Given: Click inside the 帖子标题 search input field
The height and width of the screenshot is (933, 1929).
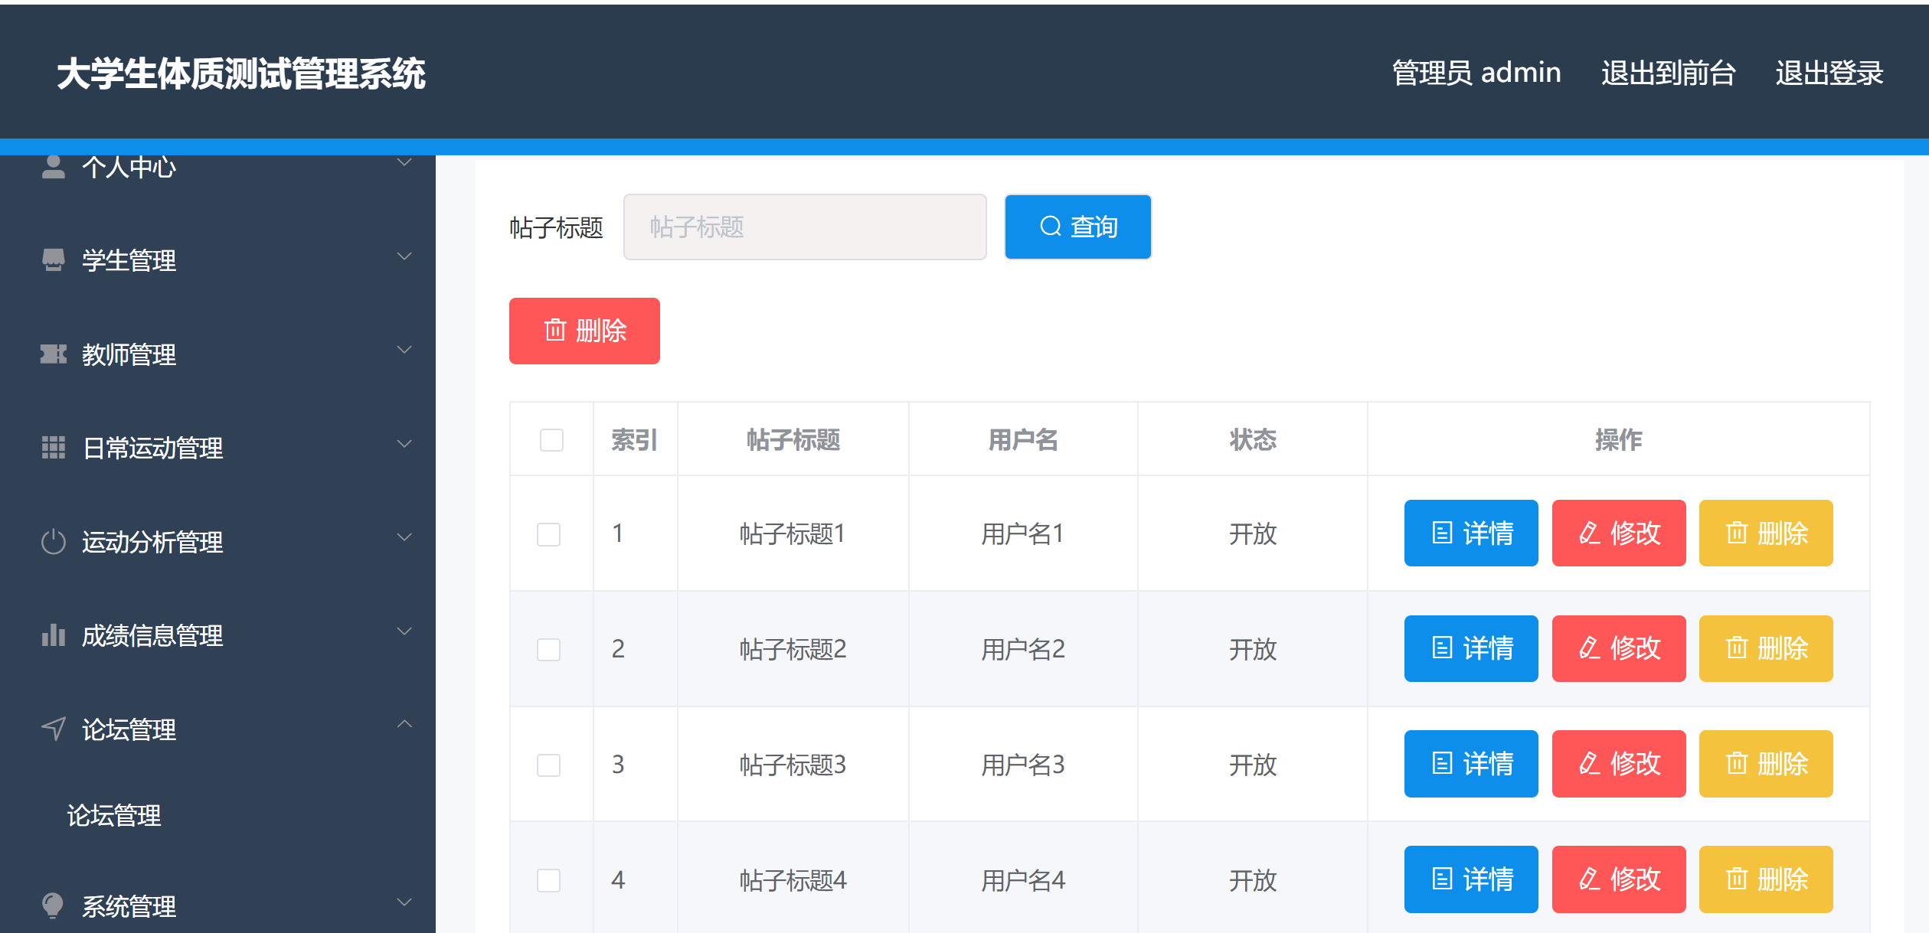Looking at the screenshot, I should click(804, 227).
